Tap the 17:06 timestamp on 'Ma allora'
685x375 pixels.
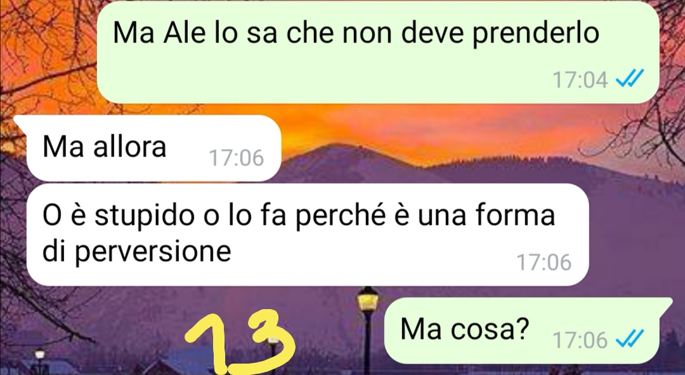tap(237, 158)
